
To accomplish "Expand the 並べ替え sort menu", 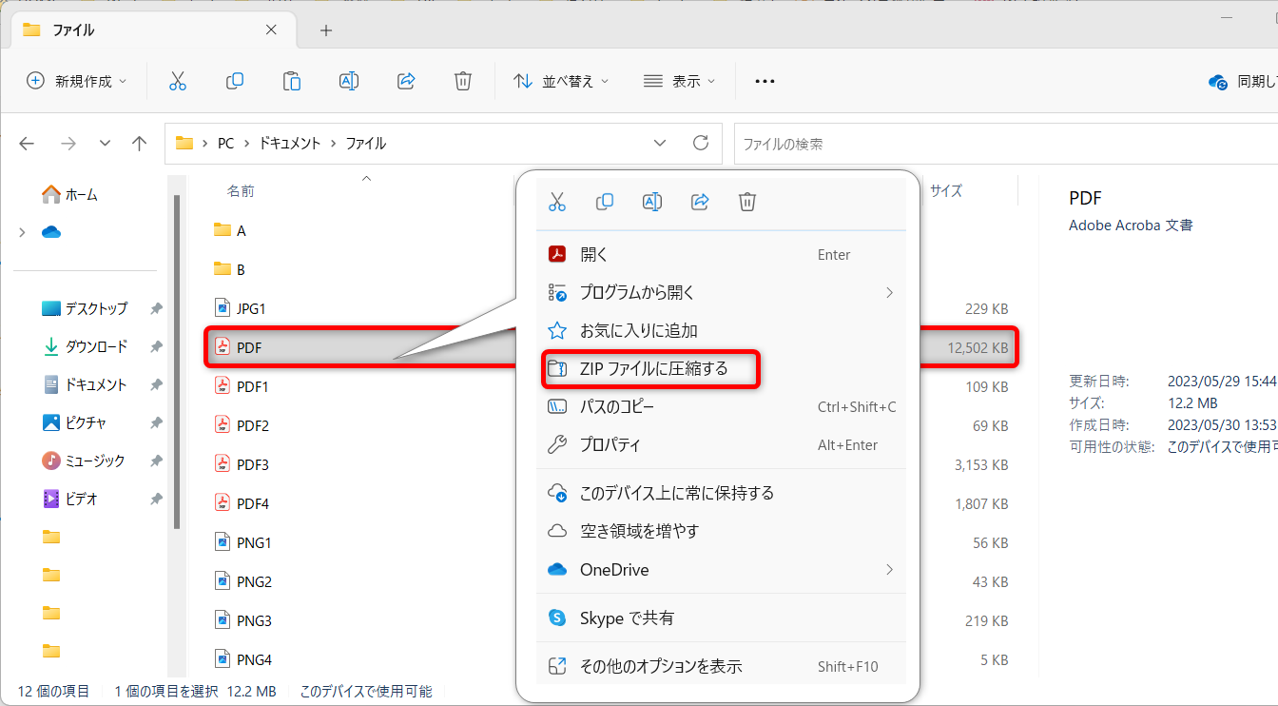I will pyautogui.click(x=561, y=82).
